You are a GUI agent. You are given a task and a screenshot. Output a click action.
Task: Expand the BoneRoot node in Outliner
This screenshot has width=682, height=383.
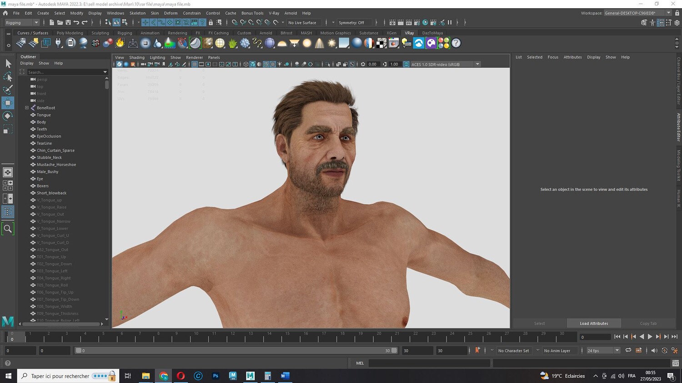pos(27,108)
